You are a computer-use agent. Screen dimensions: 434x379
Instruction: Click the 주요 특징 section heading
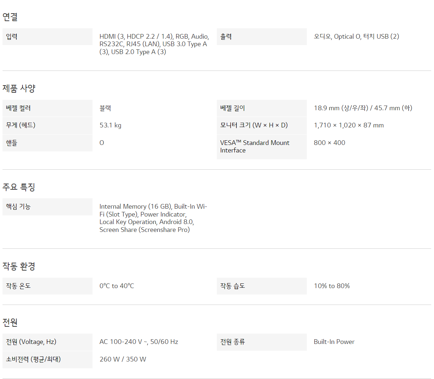19,187
